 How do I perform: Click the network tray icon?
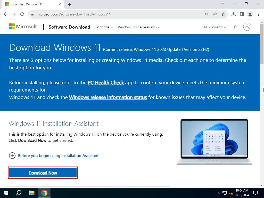(225, 193)
